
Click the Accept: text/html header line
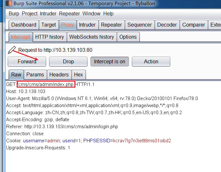point(92,106)
